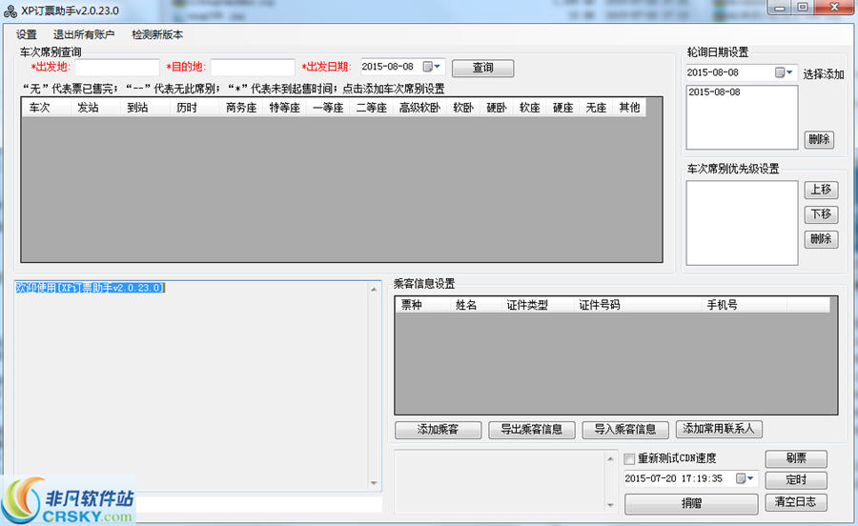The image size is (858, 526).
Task: Click inside the 车次席别优先级 list box
Action: [742, 223]
